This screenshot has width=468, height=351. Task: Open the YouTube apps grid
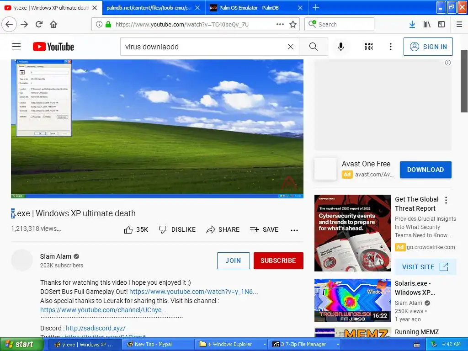(369, 47)
